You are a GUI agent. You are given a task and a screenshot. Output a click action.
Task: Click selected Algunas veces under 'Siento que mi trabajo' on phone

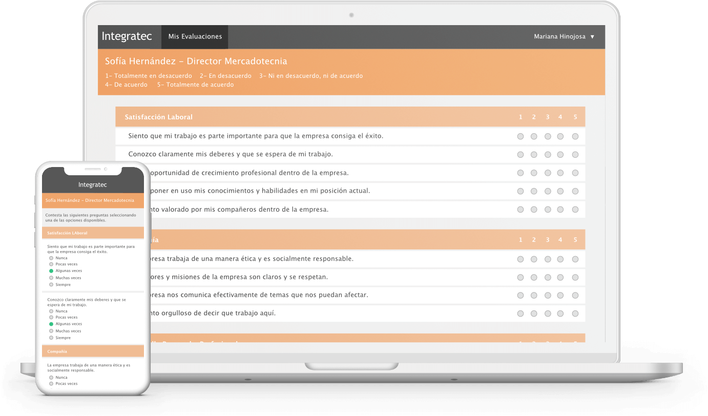point(51,271)
